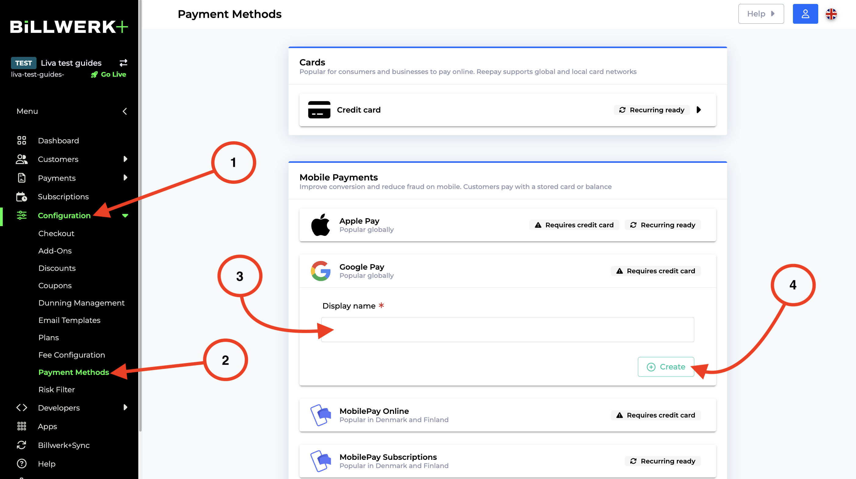Expand the Credit card row arrow
Viewport: 856px width, 479px height.
[699, 110]
